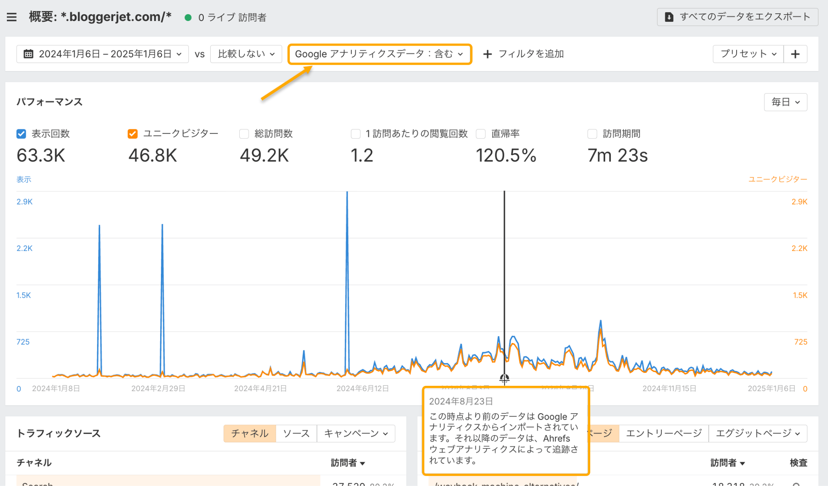
Task: Open Google アナリティクスデータ filter dropdown
Action: click(x=379, y=54)
